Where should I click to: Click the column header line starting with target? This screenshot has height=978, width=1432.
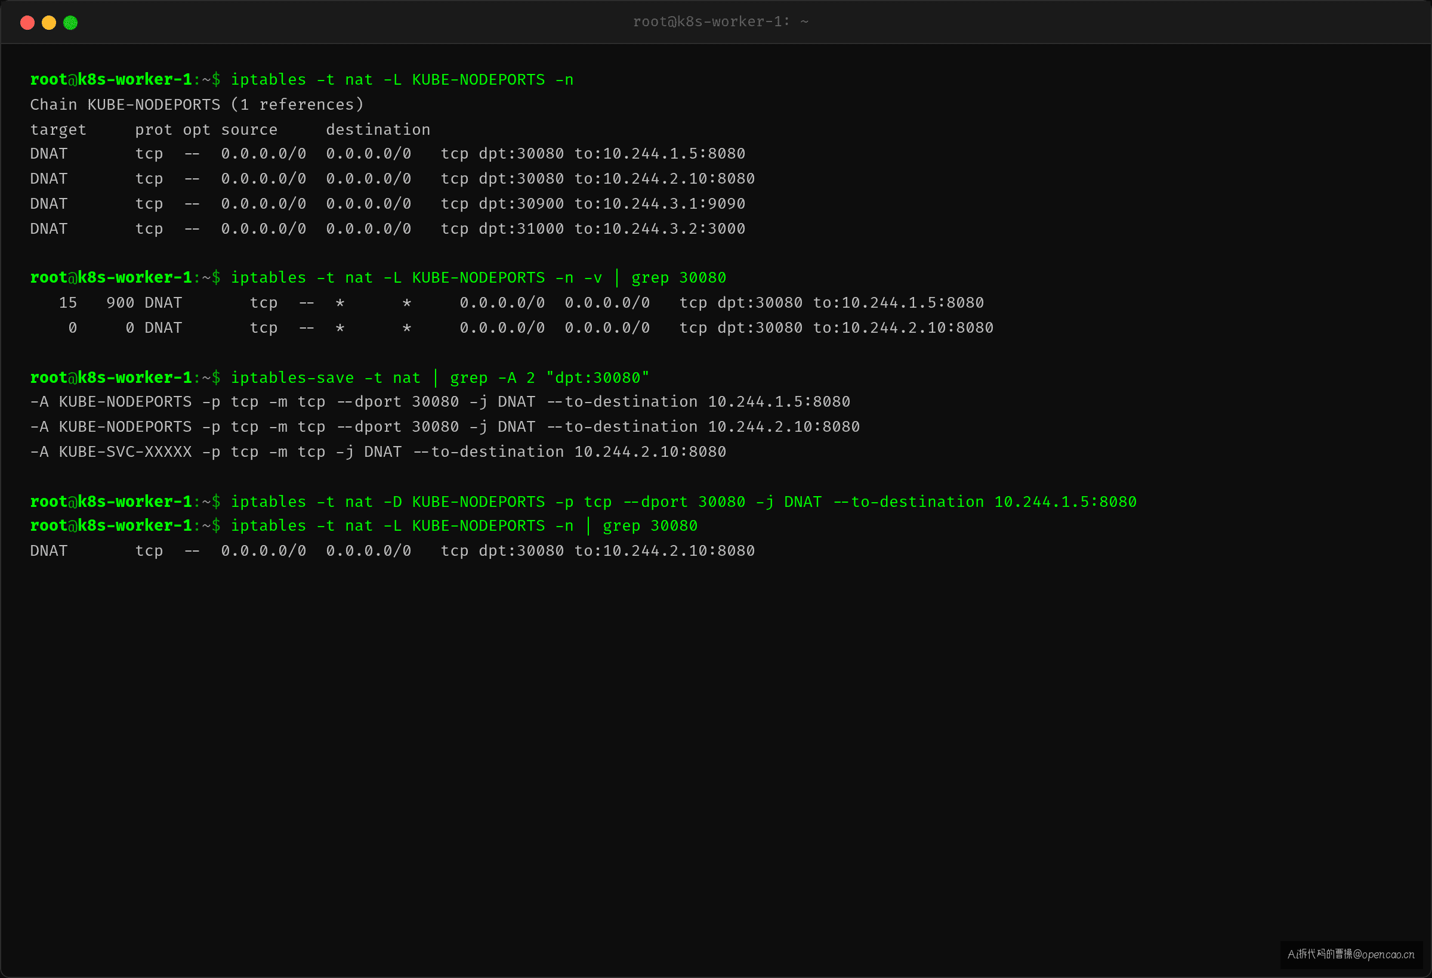point(230,130)
